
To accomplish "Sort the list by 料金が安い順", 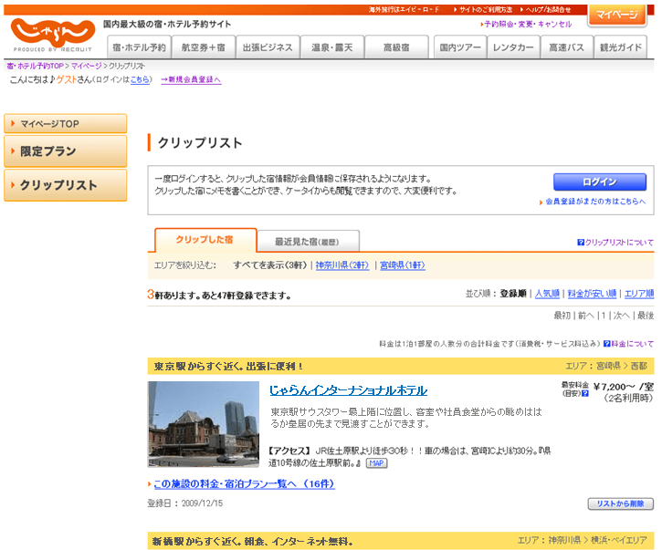I will [x=592, y=295].
